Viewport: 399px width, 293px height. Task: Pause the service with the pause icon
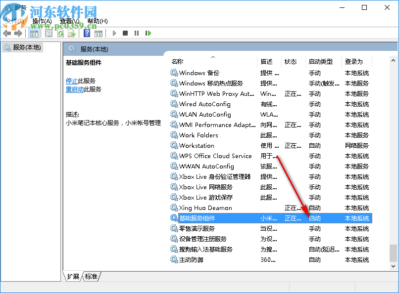click(x=138, y=33)
